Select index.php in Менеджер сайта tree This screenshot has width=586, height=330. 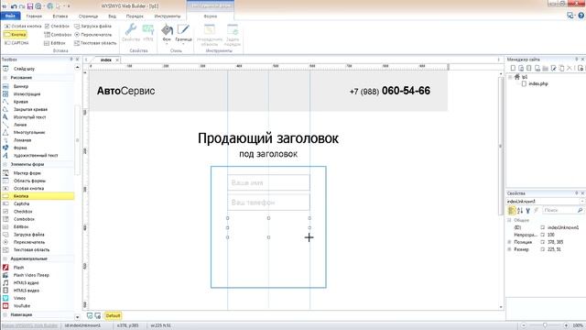[538, 83]
